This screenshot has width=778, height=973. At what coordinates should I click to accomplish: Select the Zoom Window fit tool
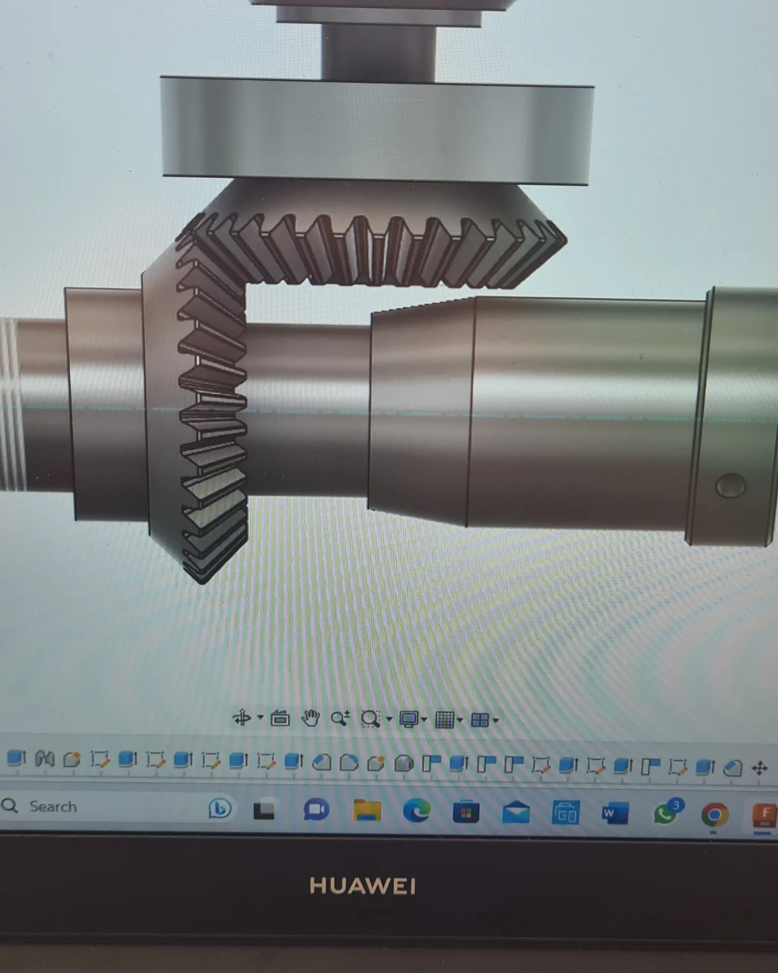click(x=371, y=719)
